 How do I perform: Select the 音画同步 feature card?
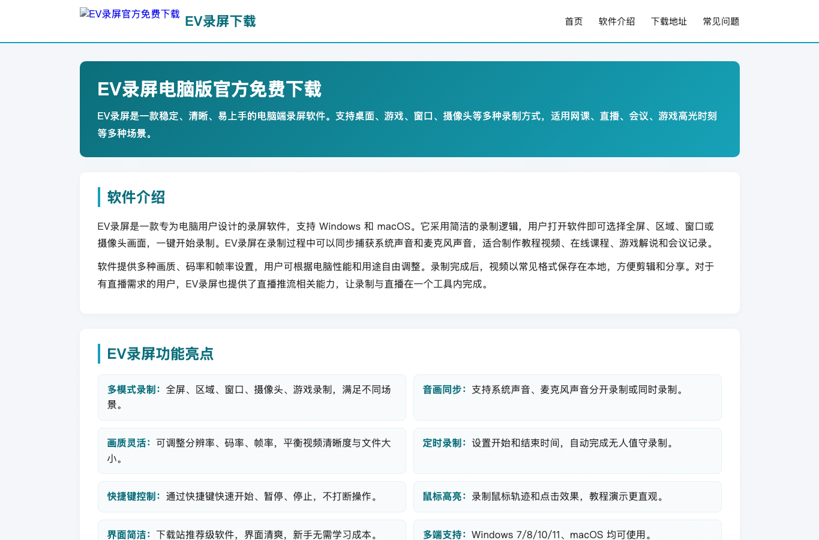568,397
